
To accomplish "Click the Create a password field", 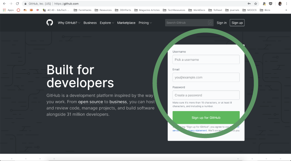I will click(x=206, y=95).
